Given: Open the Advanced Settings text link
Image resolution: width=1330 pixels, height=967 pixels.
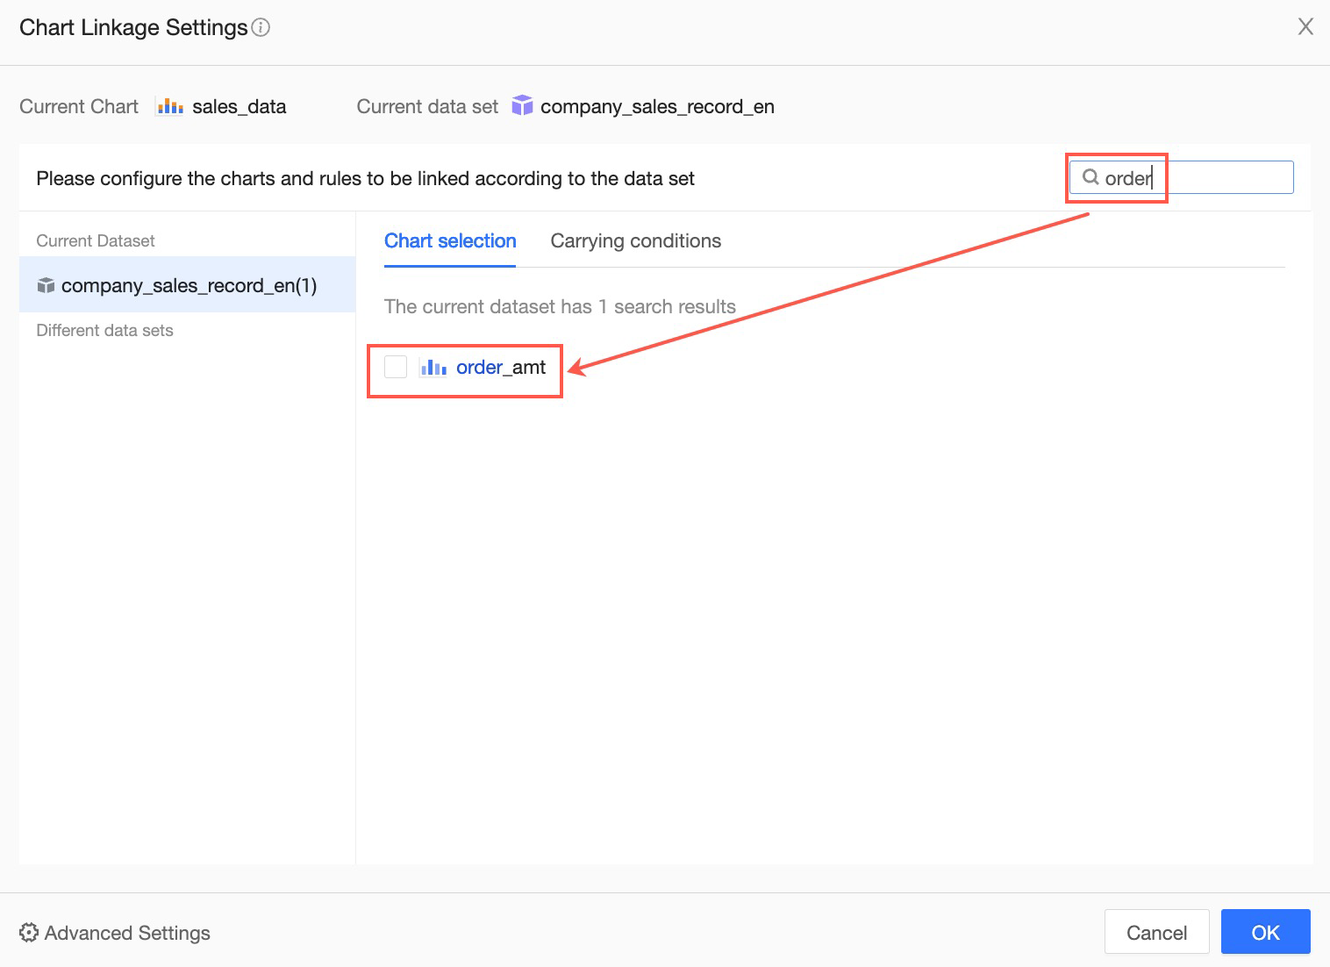Looking at the screenshot, I should pos(127,933).
